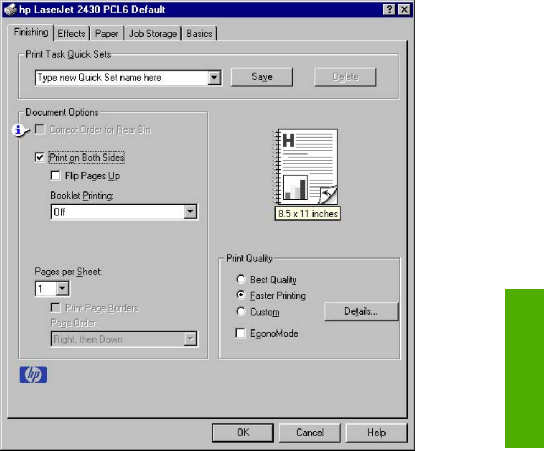
Task: Click the Help button
Action: click(x=376, y=433)
